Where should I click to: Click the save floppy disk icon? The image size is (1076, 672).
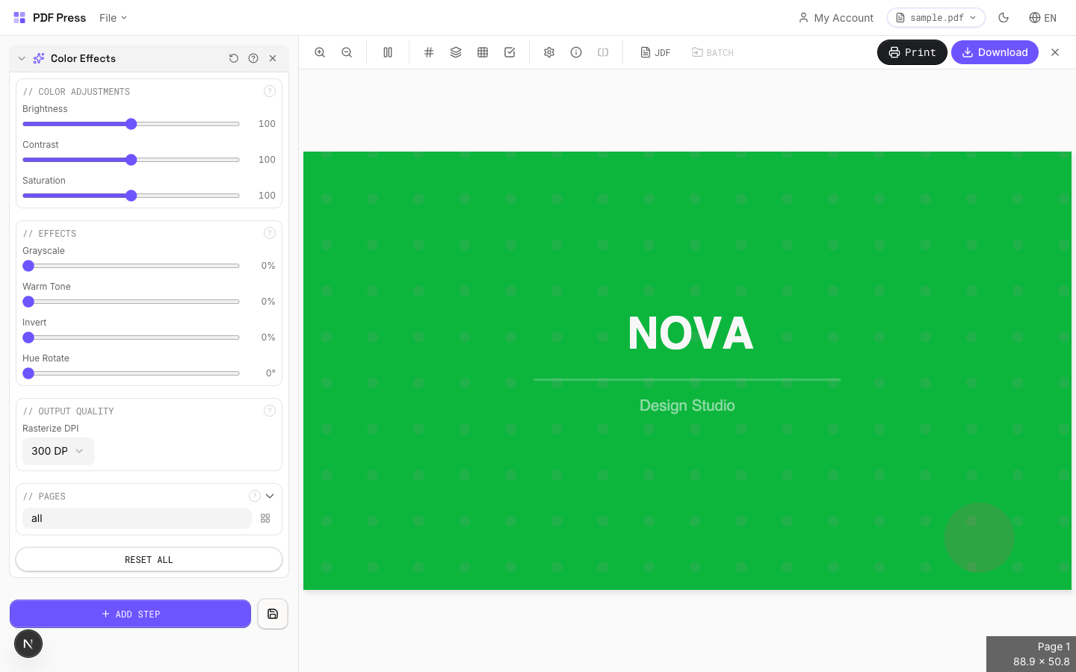click(273, 614)
